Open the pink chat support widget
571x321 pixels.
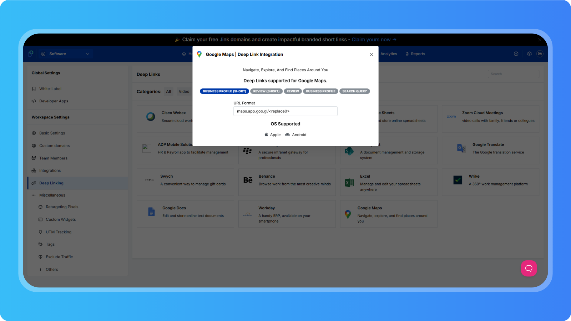(529, 268)
